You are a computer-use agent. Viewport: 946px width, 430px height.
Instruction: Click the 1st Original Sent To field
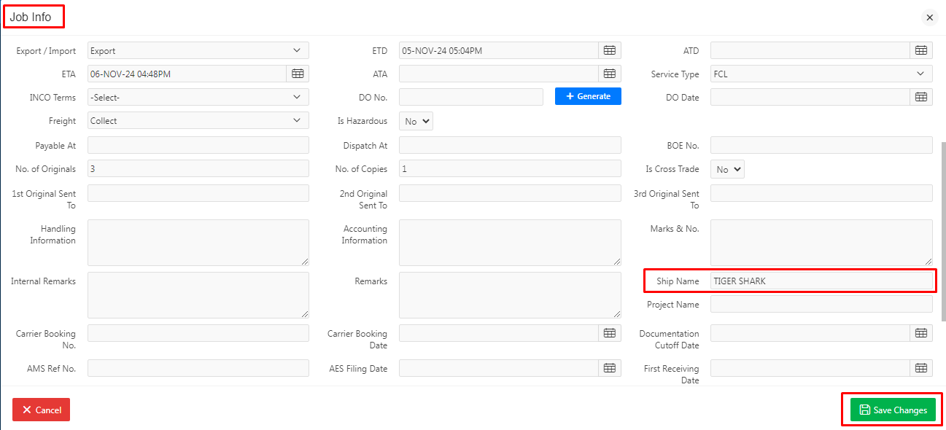point(198,193)
